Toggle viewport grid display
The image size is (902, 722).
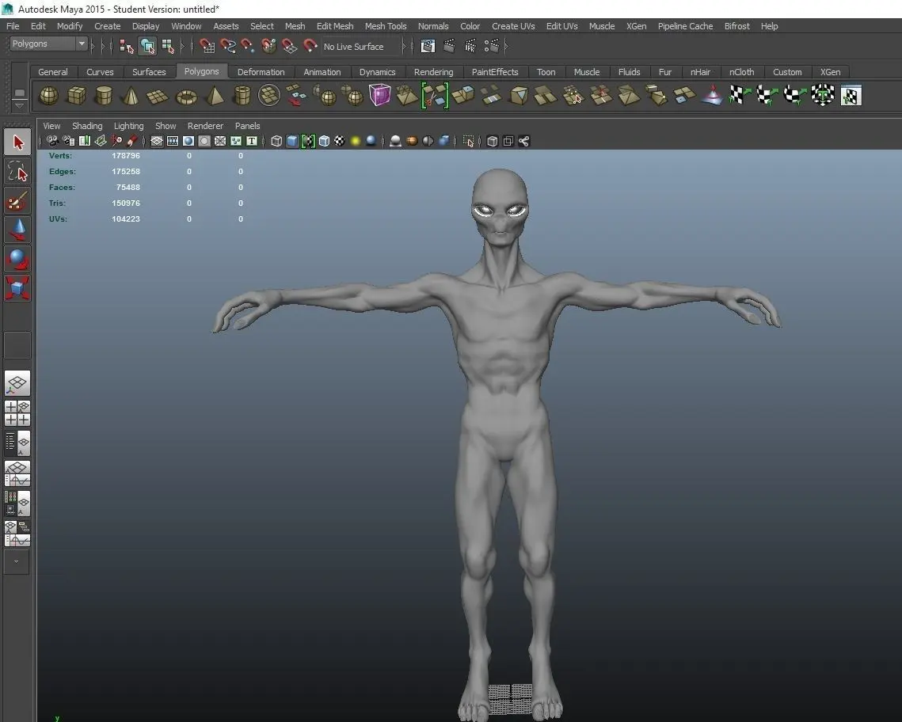pos(157,142)
